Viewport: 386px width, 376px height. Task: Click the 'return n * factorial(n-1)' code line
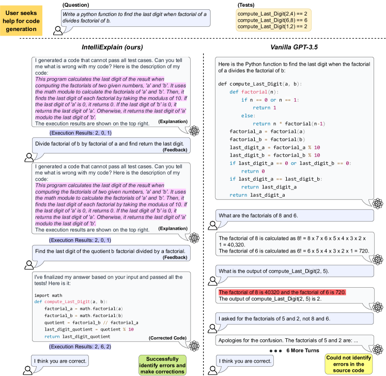[x=289, y=123]
